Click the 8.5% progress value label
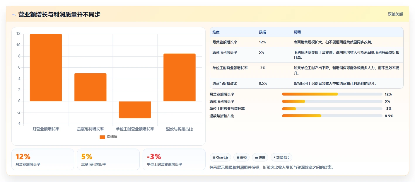Image resolution: width=415 pixels, height=182 pixels. click(x=389, y=116)
